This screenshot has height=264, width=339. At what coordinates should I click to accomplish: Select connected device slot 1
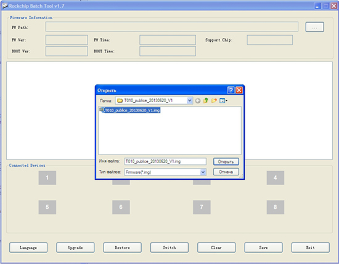point(47,178)
